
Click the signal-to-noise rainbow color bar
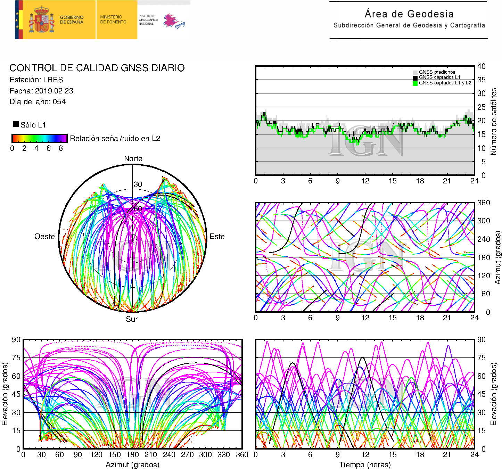tap(39, 138)
